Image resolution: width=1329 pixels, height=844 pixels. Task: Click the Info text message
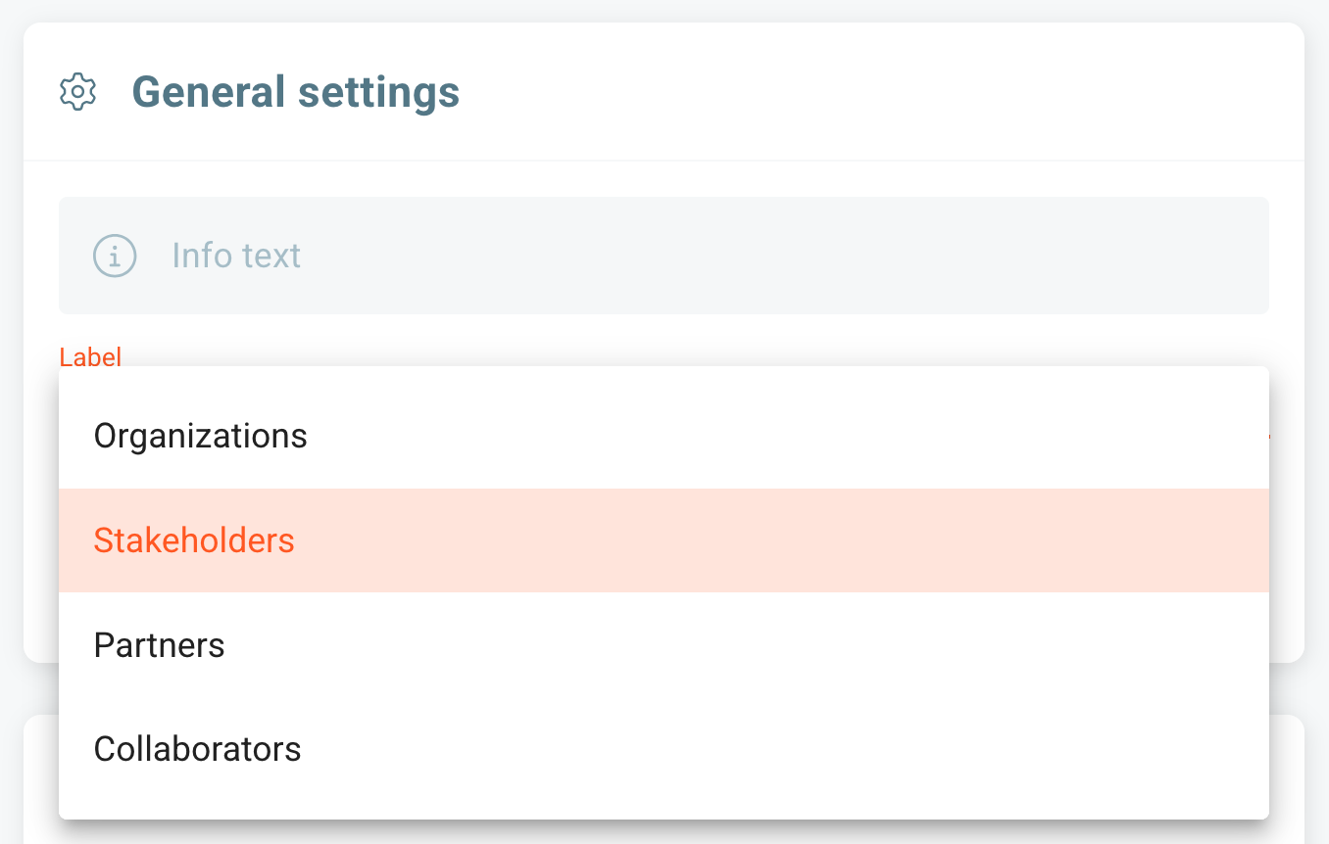236,256
